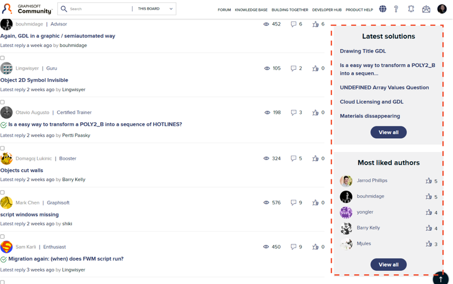Screen dimensions: 453x284
Task: Click View all under Most liked authors
Action: coord(388,264)
